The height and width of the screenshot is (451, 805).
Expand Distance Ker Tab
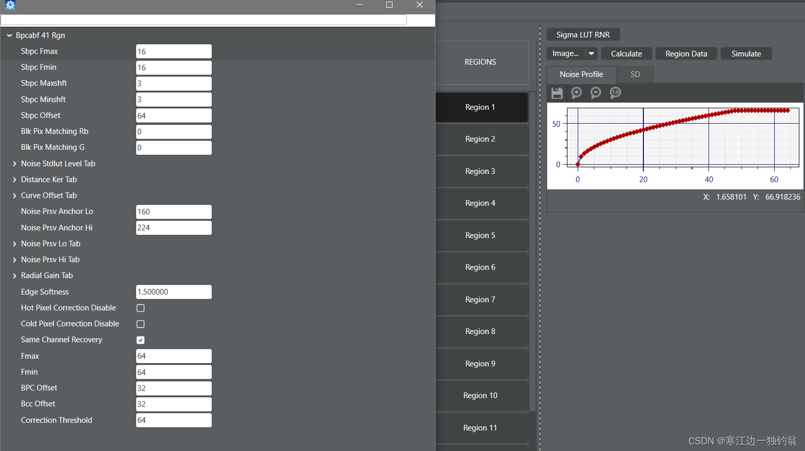(14, 180)
